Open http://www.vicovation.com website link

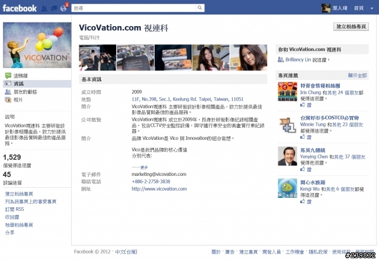click(x=159, y=189)
